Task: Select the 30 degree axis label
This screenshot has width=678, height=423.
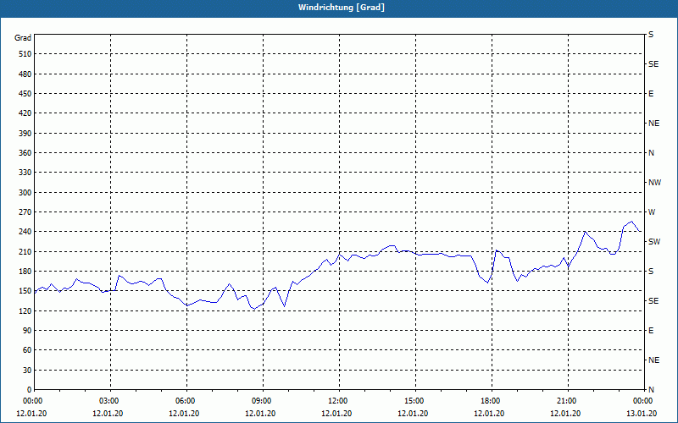Action: click(x=27, y=371)
